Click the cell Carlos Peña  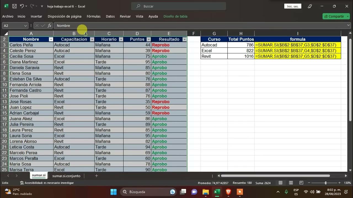coord(31,45)
